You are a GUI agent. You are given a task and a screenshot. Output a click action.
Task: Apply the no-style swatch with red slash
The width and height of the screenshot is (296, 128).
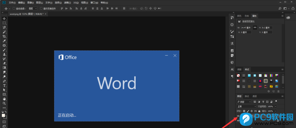coord(238,75)
